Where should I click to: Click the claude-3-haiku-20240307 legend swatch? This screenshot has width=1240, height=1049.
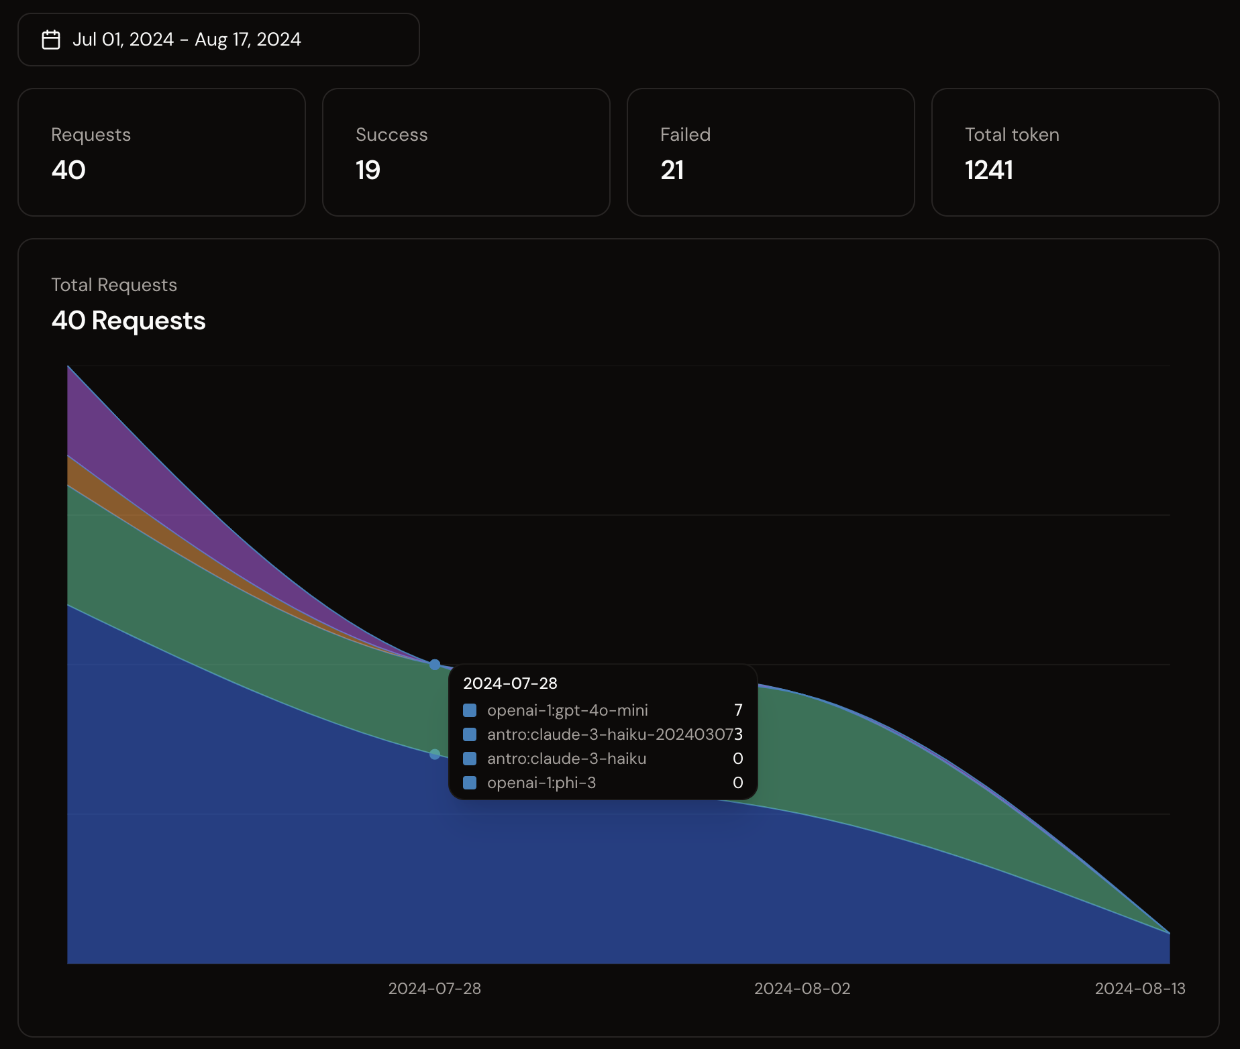470,734
